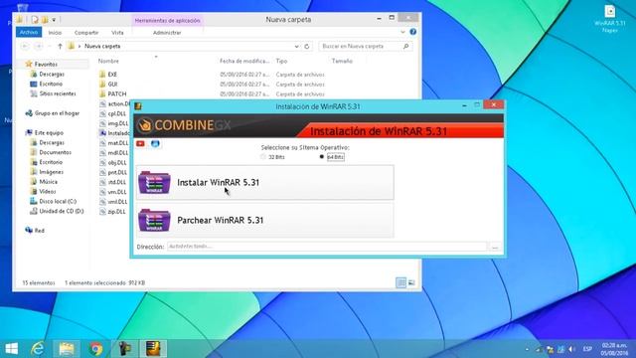
Task: Switch to large icons view in status bar
Action: coord(411,282)
